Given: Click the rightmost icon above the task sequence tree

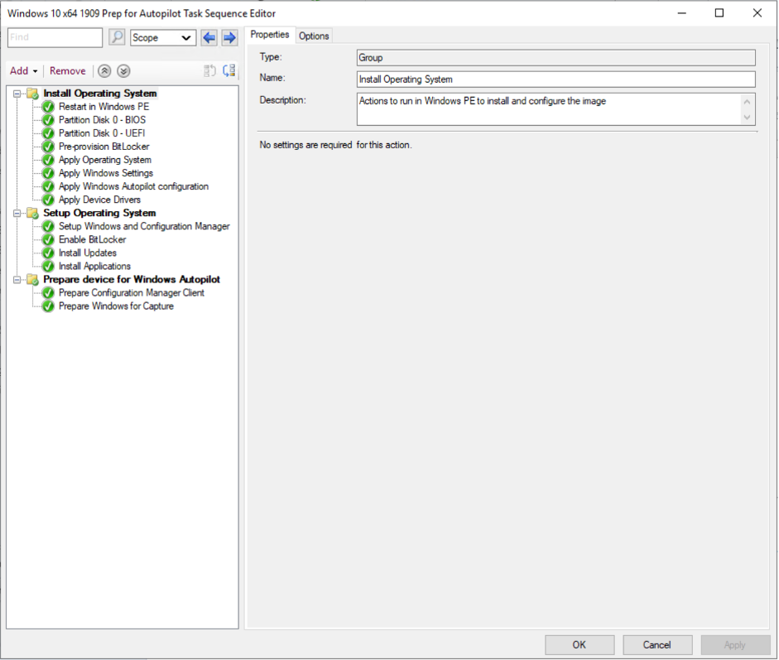Looking at the screenshot, I should tap(229, 71).
